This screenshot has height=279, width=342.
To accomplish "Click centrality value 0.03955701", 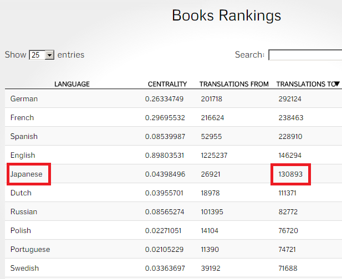I will pos(164,193).
